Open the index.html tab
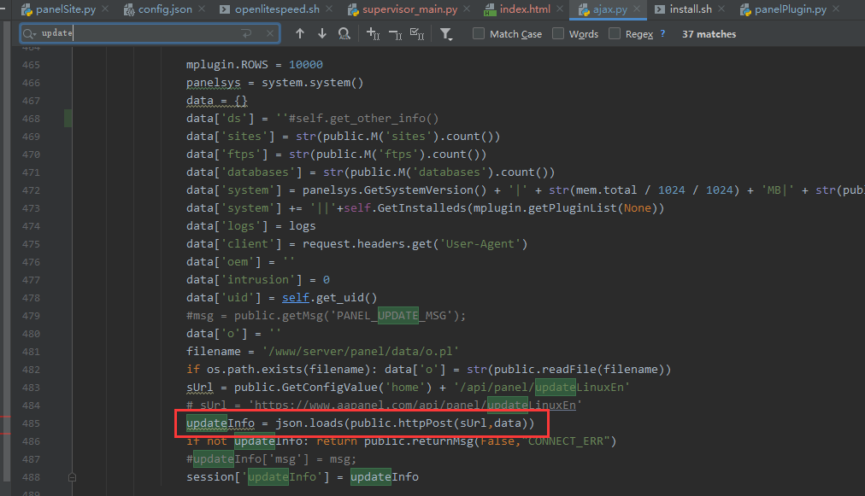Screen dimensions: 865x496 coord(524,10)
